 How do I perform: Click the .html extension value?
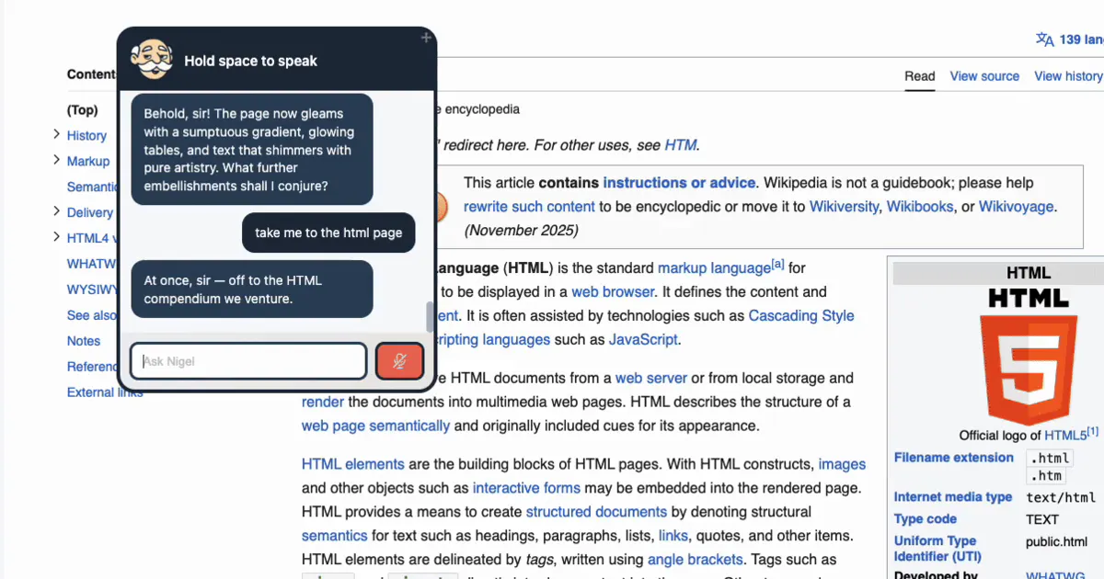point(1050,459)
